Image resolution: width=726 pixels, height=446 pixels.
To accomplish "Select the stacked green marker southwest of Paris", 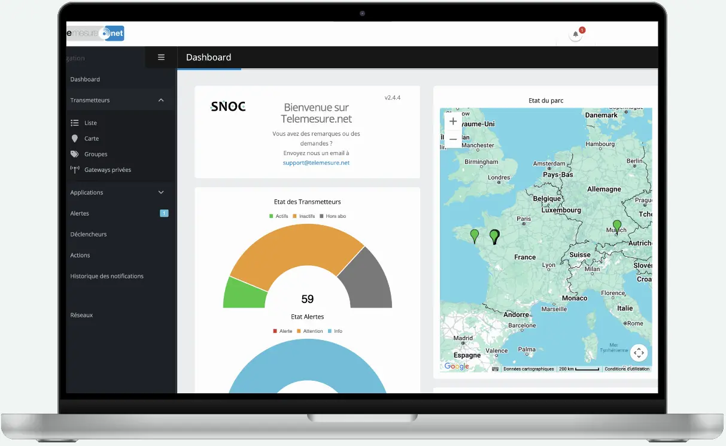I will (494, 236).
